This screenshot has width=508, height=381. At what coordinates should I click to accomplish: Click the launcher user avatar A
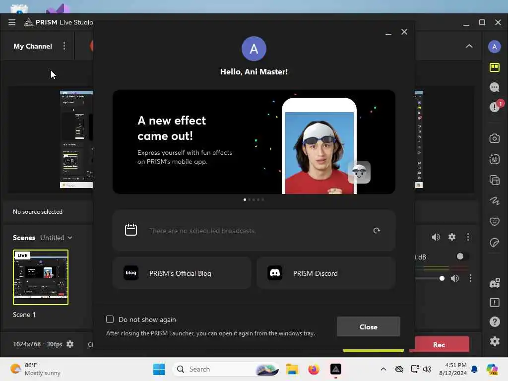(254, 49)
